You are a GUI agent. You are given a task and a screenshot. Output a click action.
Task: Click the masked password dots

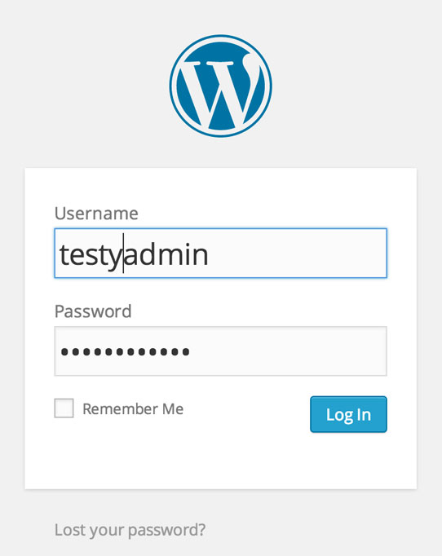click(126, 351)
